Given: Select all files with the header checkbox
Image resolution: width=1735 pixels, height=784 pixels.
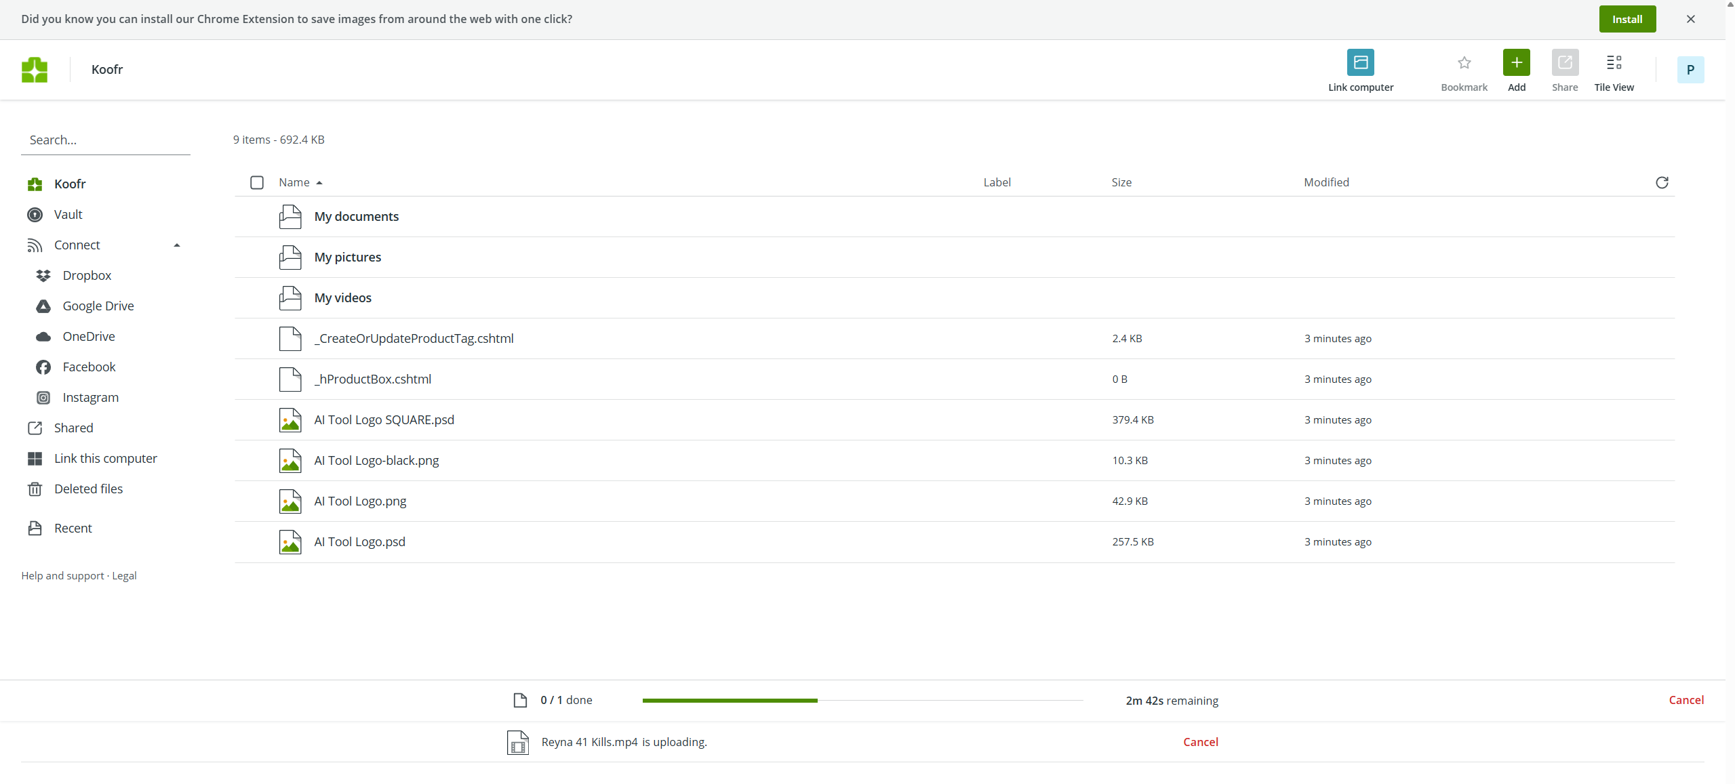Looking at the screenshot, I should [257, 182].
